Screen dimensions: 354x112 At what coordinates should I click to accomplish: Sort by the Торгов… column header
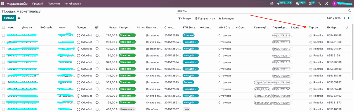[x=315, y=28]
